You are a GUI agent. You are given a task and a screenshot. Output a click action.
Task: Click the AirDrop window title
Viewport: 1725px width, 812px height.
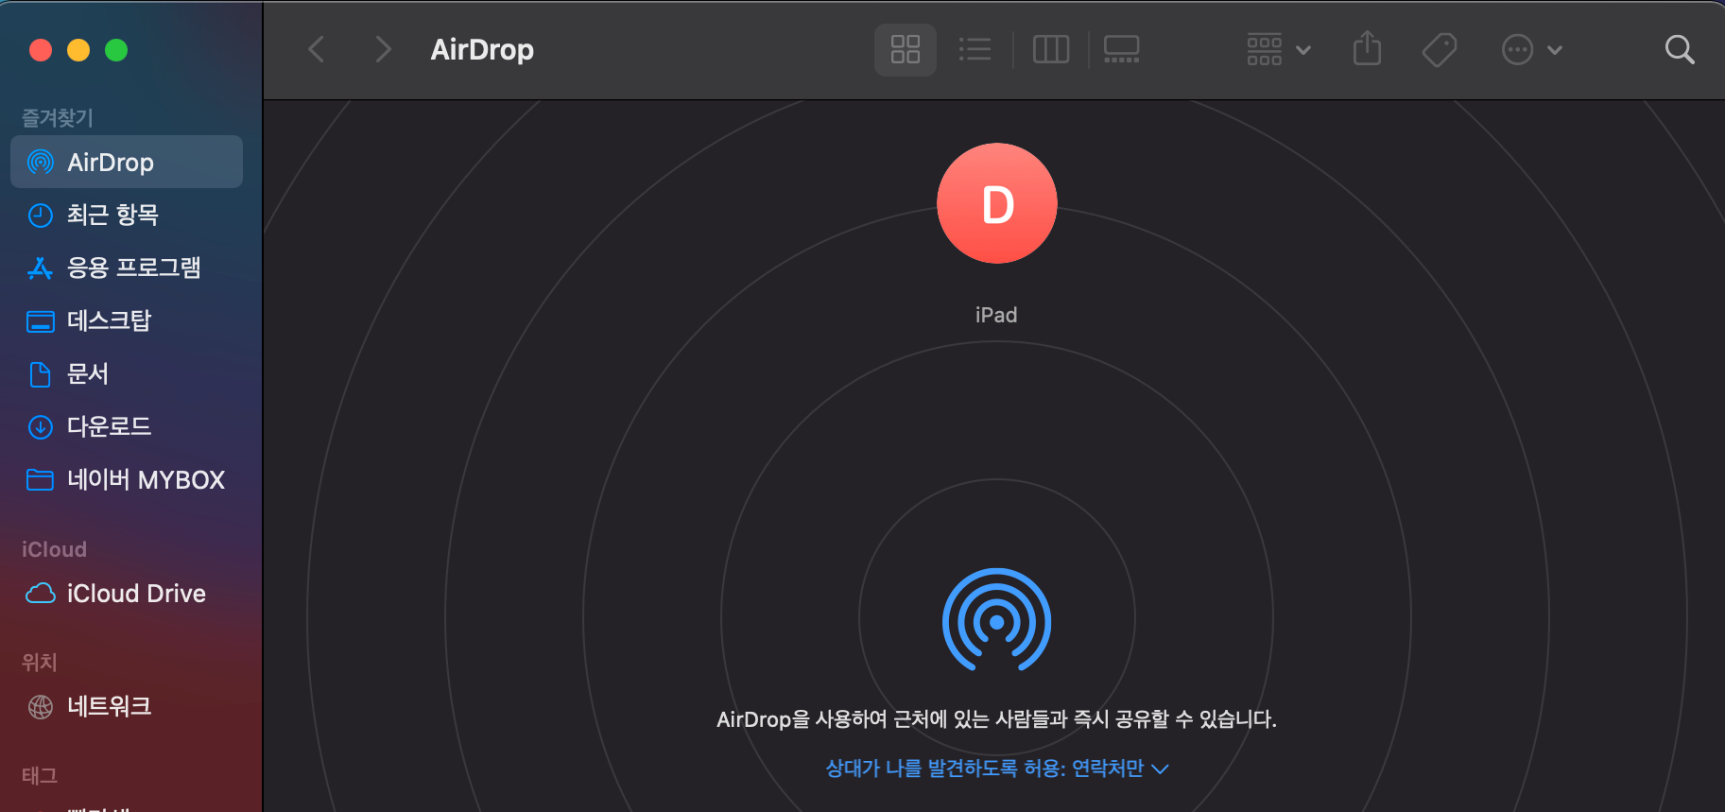pyautogui.click(x=482, y=49)
